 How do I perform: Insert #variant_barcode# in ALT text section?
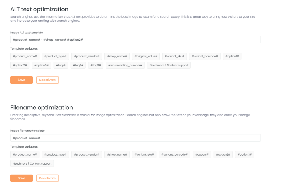point(205,56)
